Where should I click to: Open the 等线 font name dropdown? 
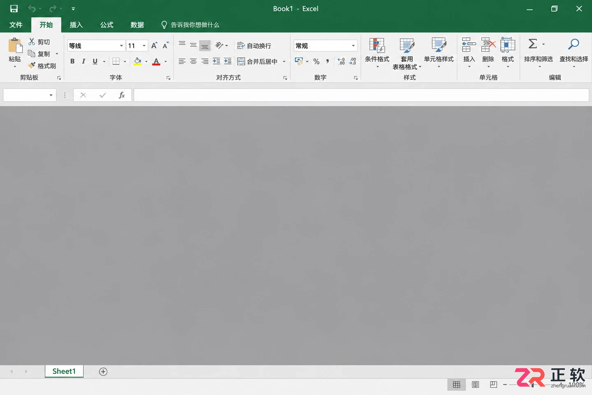[x=121, y=46]
